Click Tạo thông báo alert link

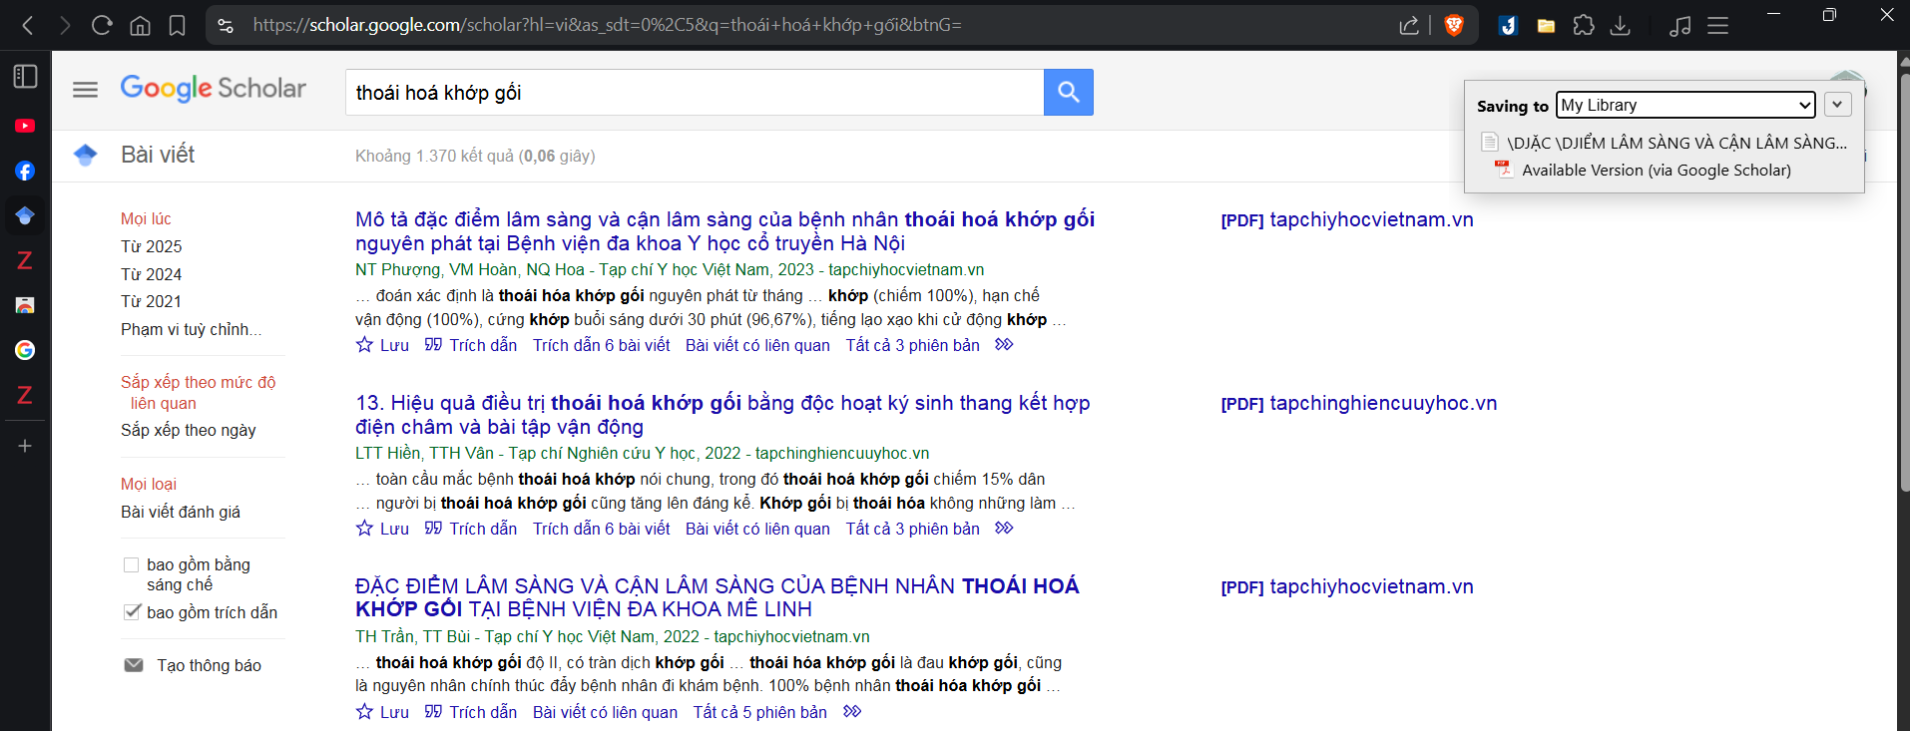[209, 665]
